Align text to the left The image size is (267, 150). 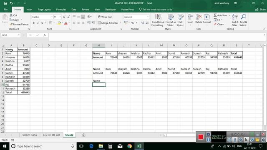pyautogui.click(x=74, y=23)
